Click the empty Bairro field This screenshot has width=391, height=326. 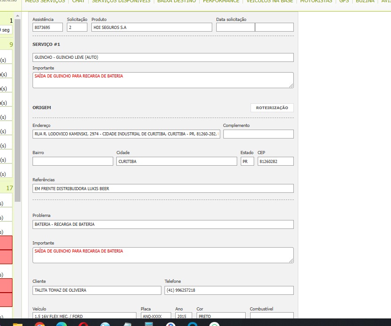(73, 161)
